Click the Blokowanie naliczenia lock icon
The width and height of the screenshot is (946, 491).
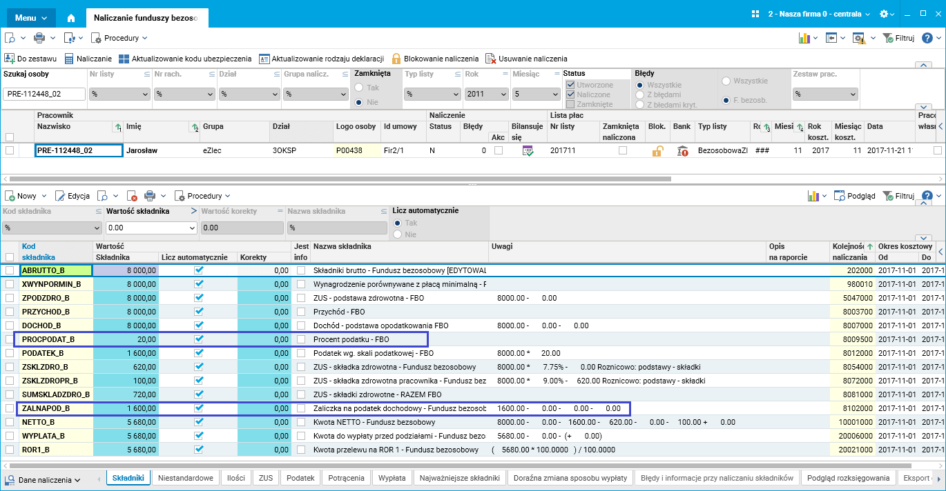pos(396,59)
